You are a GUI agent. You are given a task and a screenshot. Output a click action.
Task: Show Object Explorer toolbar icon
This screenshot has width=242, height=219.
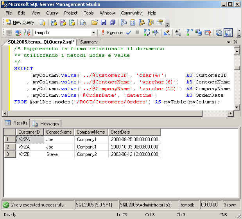(142, 22)
